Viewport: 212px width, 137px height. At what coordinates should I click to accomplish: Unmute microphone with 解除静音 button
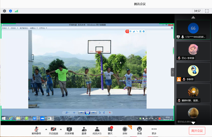pos(36,130)
